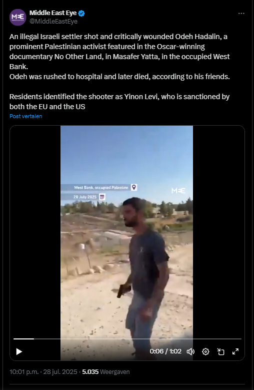Play the video
The width and height of the screenshot is (254, 390).
tap(19, 351)
